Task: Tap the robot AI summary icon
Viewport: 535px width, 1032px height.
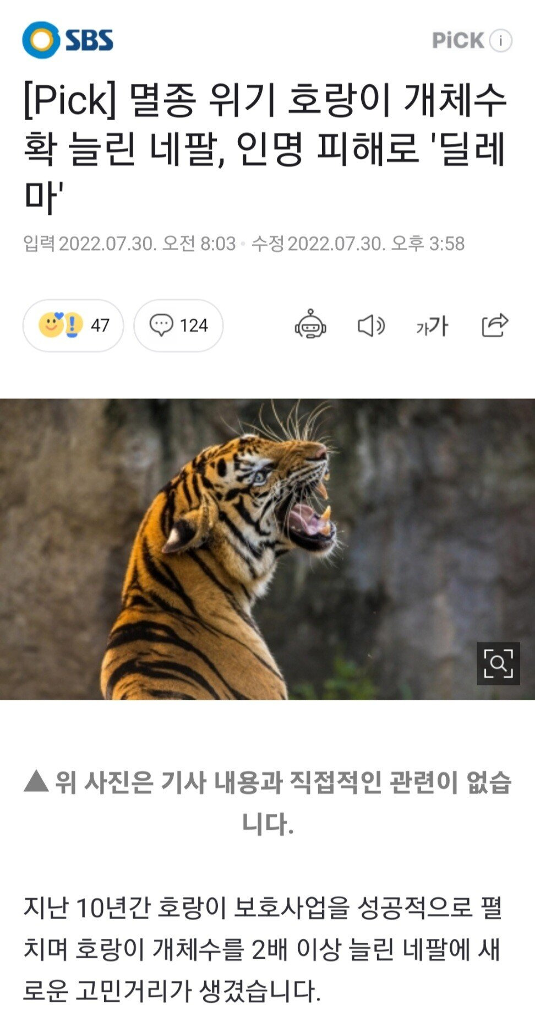Action: pyautogui.click(x=310, y=325)
